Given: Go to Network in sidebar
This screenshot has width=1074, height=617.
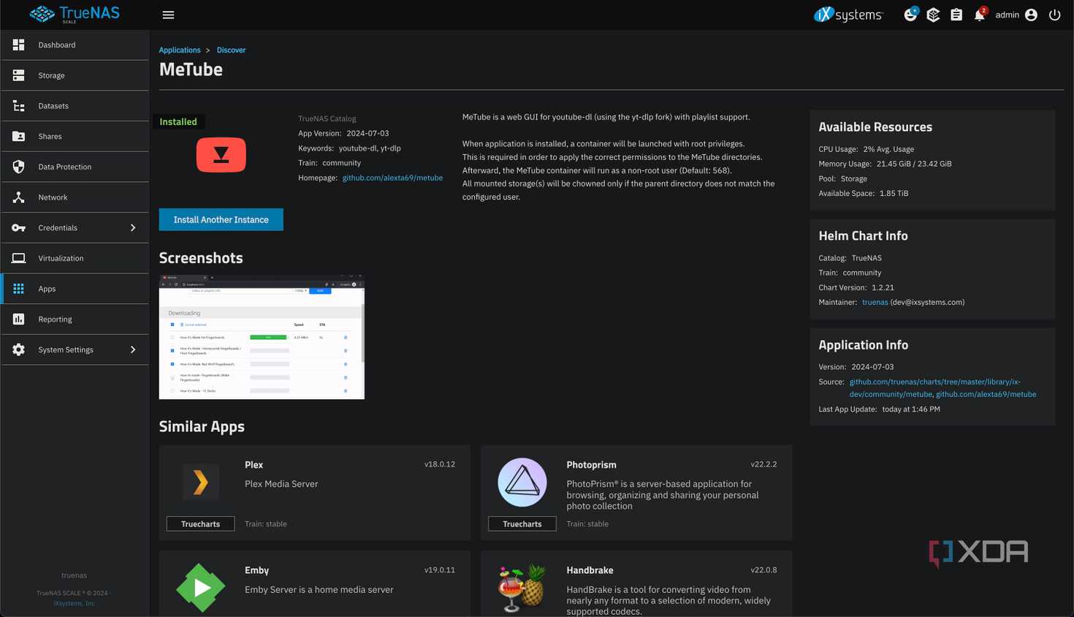Looking at the screenshot, I should (x=75, y=197).
